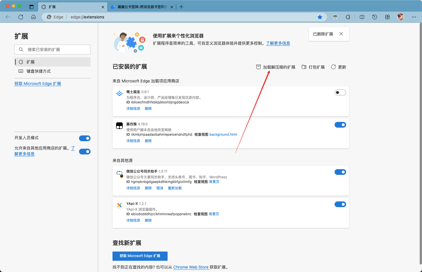The width and height of the screenshot is (422, 272).
Task: Select 键盘快捷方式 in the sidebar
Action: pos(39,71)
